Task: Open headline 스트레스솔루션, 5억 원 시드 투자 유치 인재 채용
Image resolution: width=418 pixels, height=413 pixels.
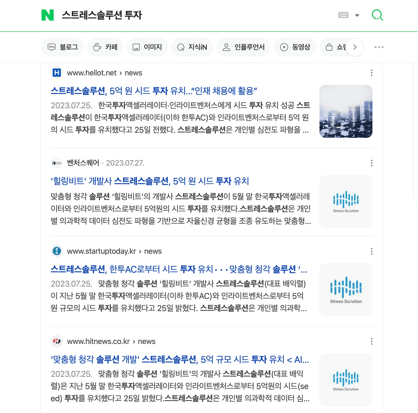Action: point(154,91)
